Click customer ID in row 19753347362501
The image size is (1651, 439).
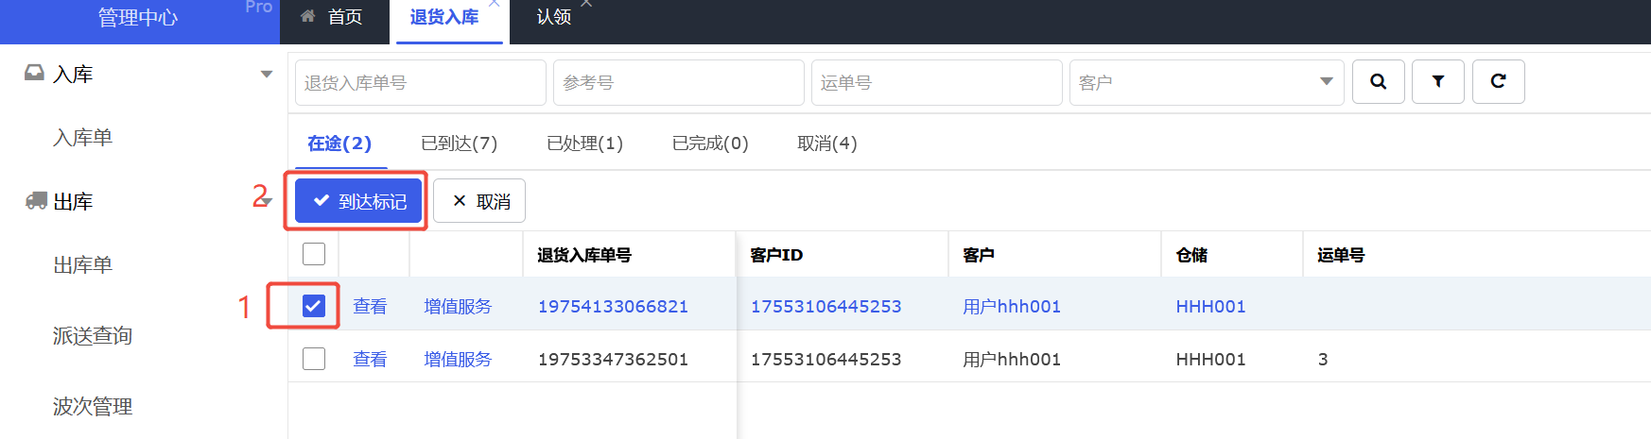point(825,359)
